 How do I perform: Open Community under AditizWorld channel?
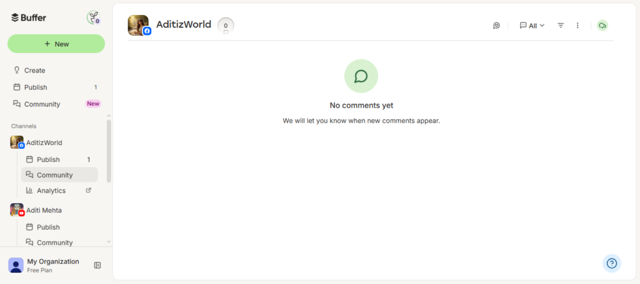59,175
